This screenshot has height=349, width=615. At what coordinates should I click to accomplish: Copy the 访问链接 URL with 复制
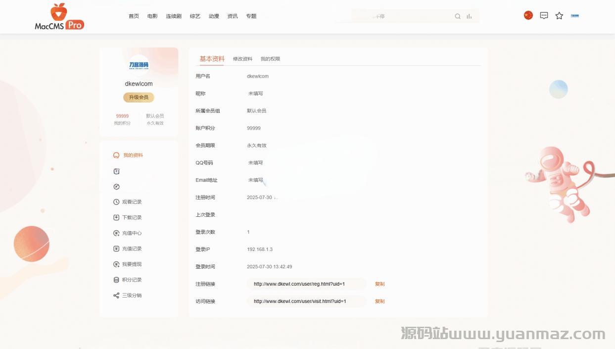pyautogui.click(x=379, y=301)
